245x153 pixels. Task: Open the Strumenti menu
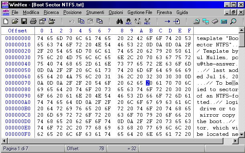(x=95, y=12)
